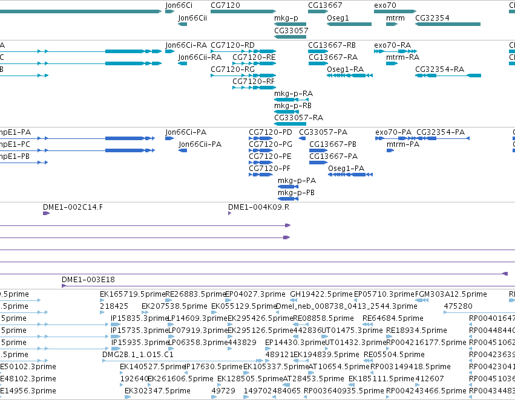Click the gene bar under CG32354
Image resolution: width=515 pixels, height=400 pixels.
coord(448,24)
